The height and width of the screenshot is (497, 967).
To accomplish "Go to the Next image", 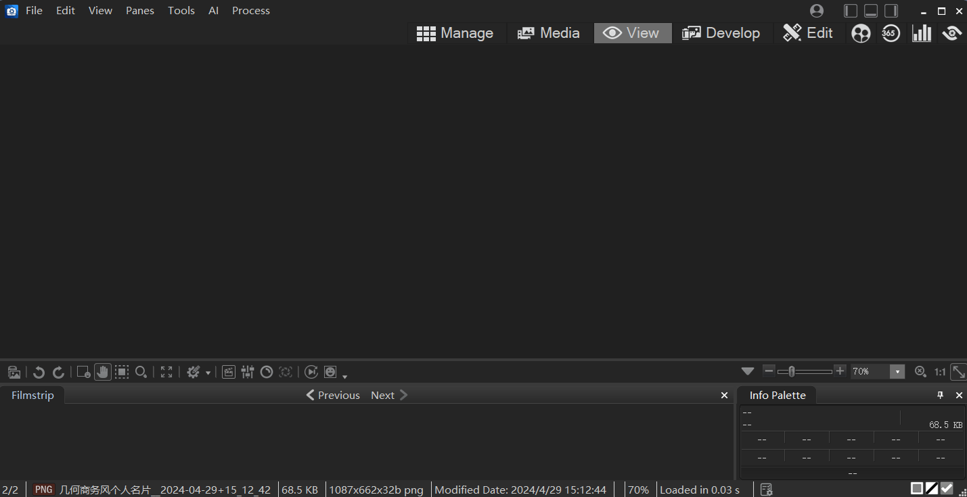I will click(x=389, y=395).
